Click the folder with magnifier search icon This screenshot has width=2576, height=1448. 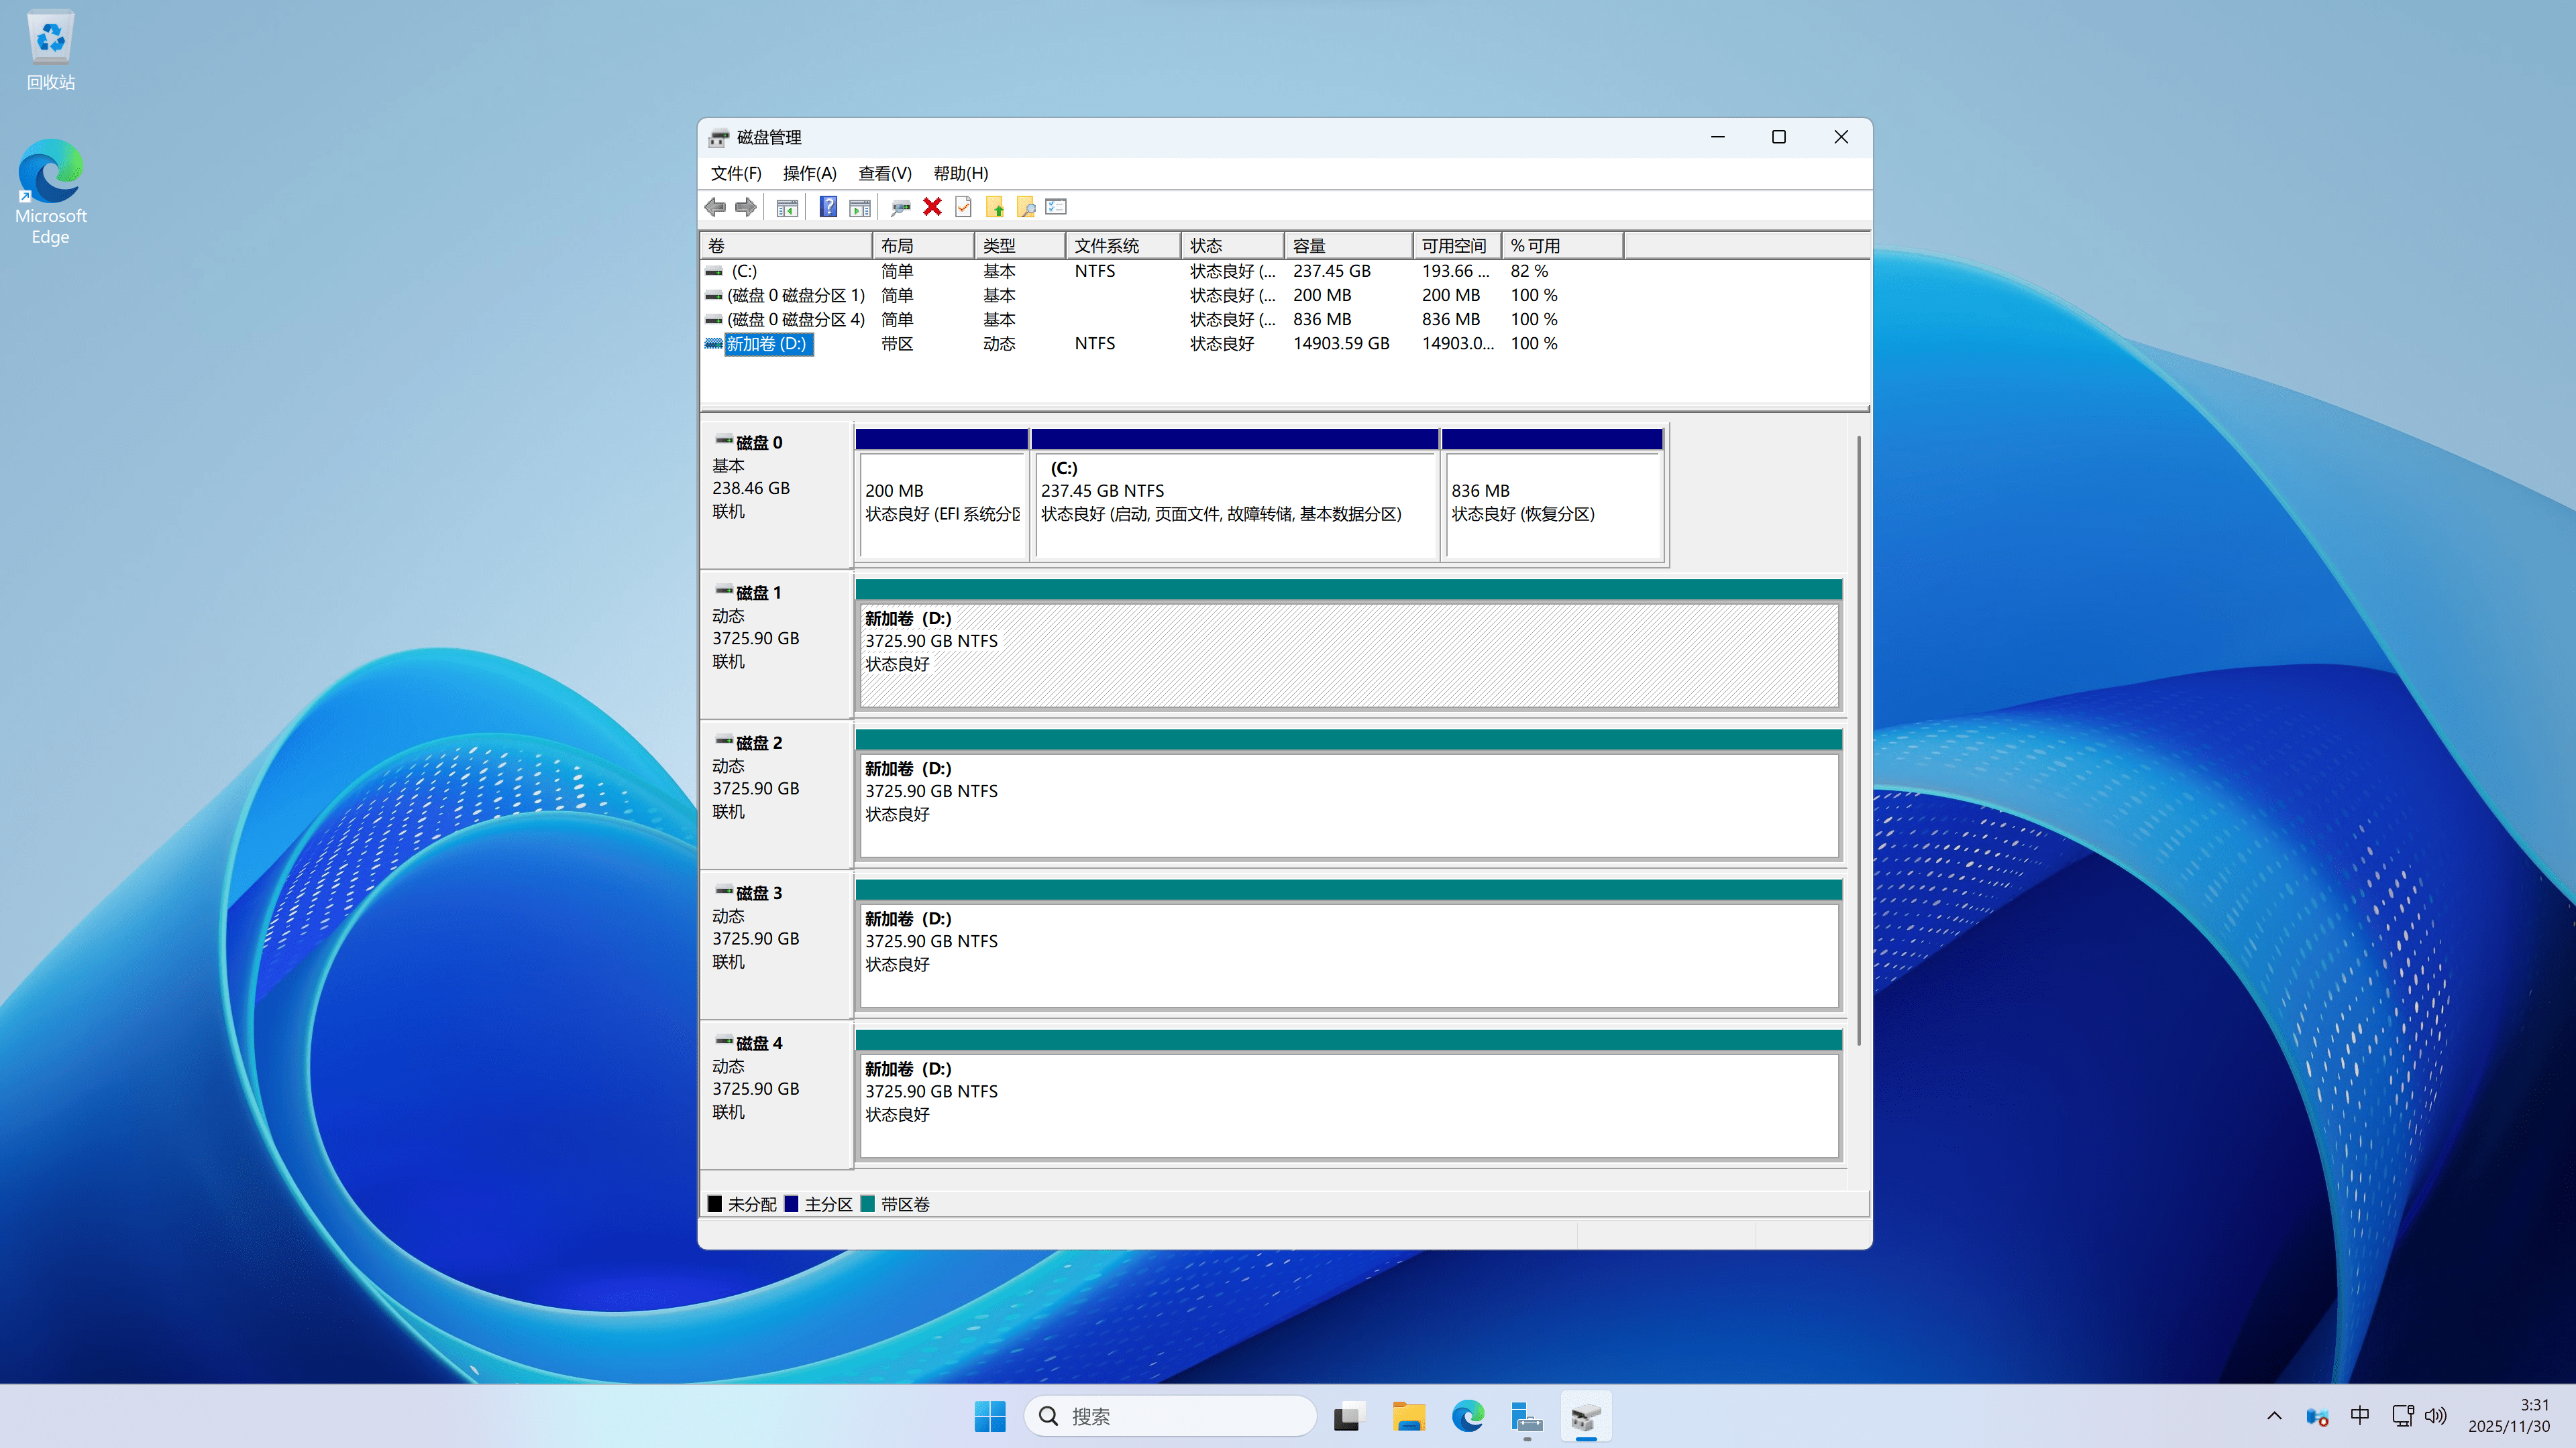(1026, 207)
